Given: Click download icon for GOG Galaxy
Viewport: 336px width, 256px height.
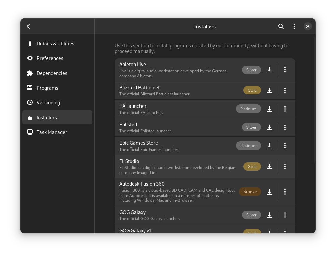Looking at the screenshot, I should point(269,215).
